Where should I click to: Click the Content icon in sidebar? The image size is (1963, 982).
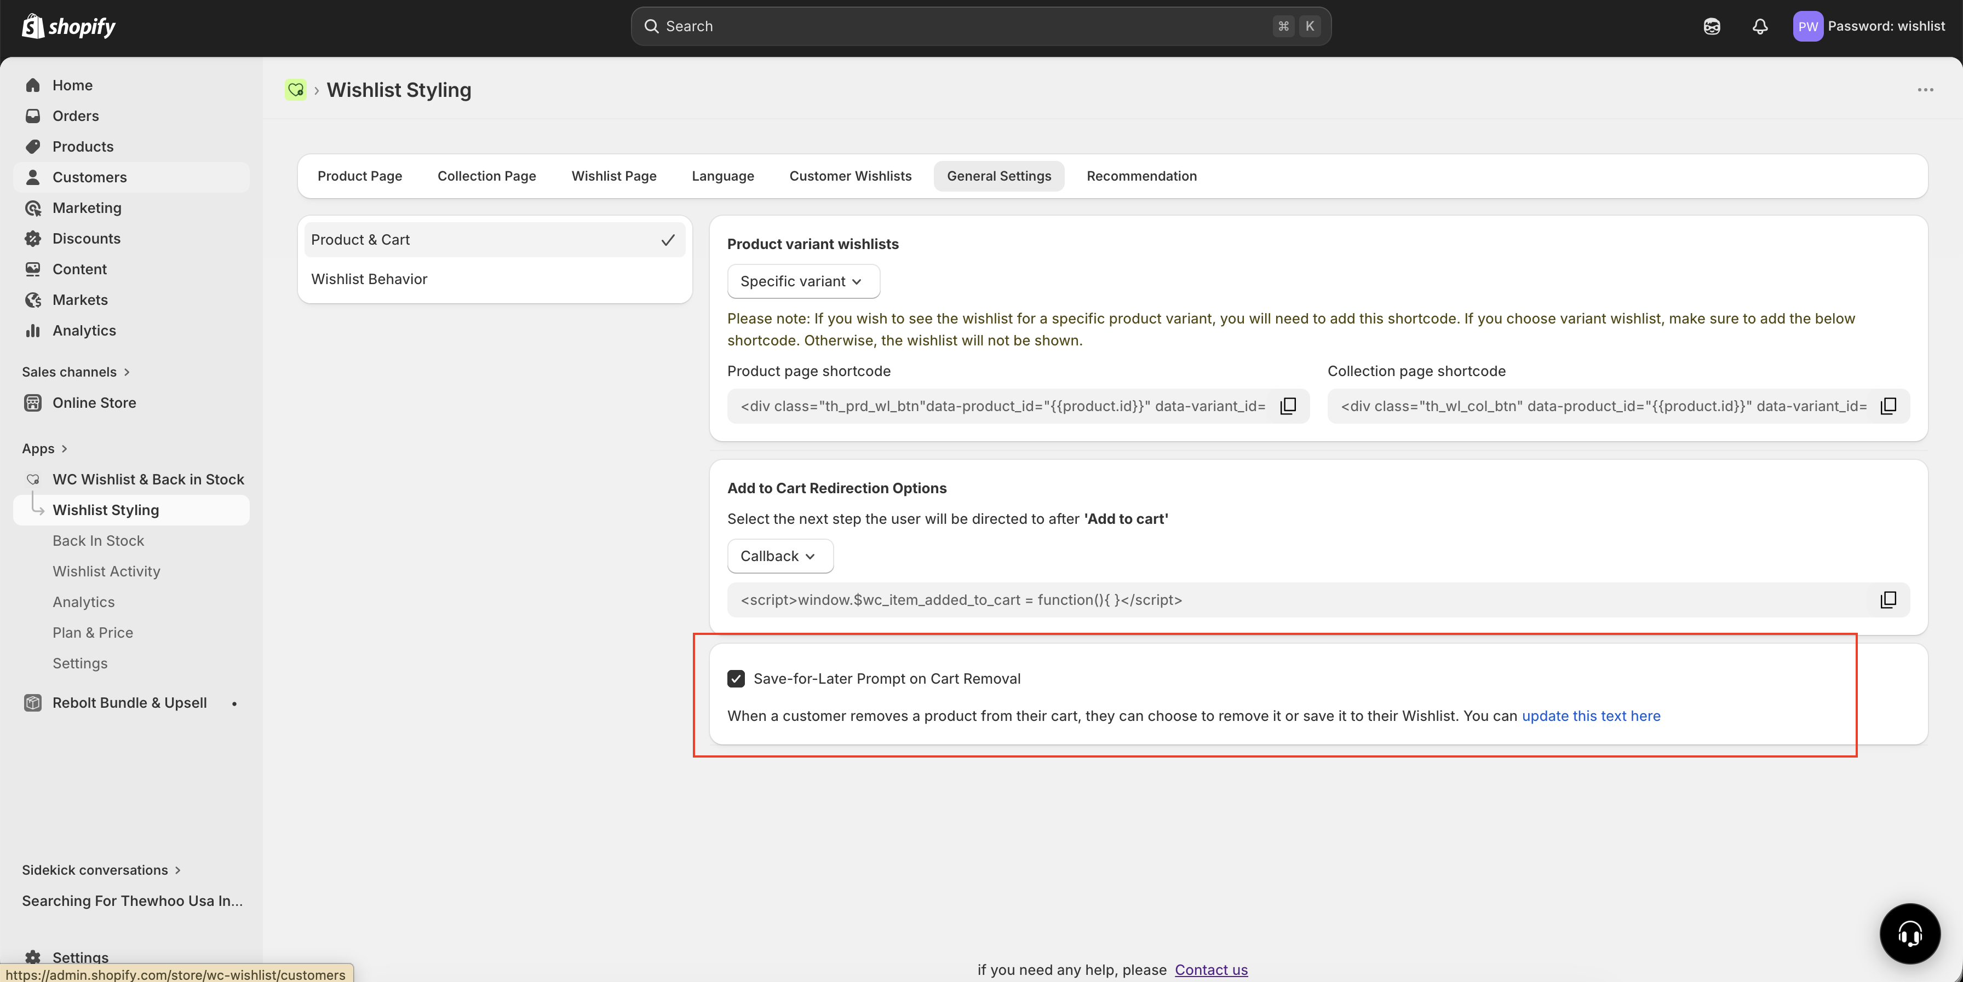[33, 269]
